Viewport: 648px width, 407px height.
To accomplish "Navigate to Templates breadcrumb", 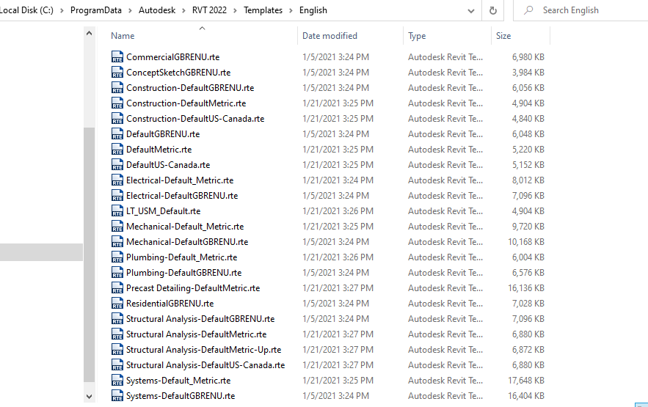I will 263,10.
